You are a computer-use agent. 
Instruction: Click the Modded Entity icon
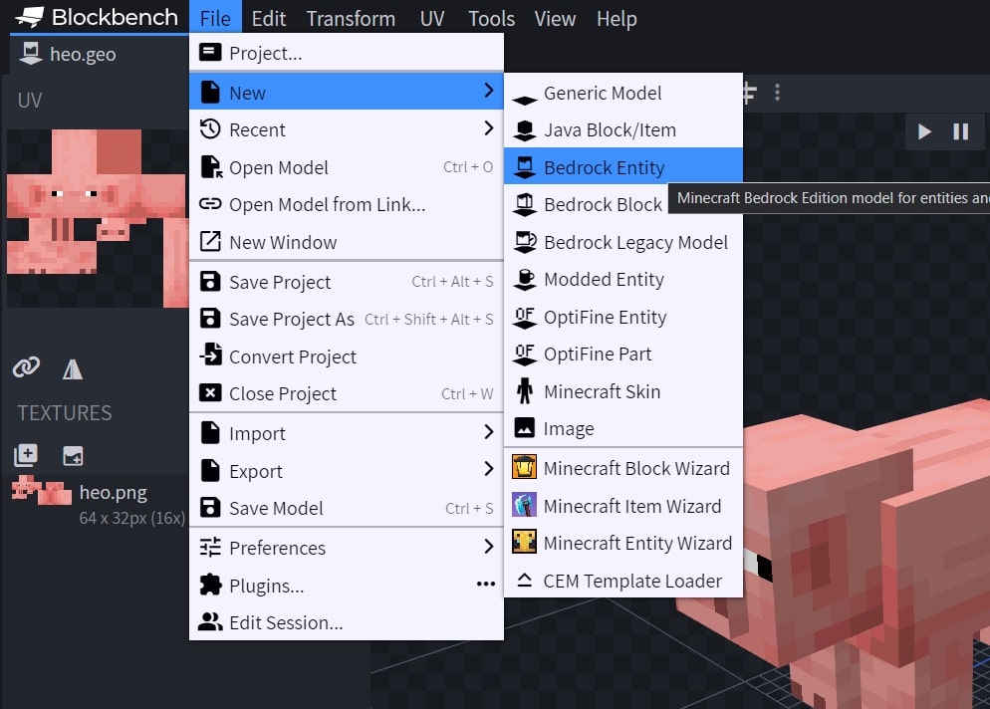[524, 280]
